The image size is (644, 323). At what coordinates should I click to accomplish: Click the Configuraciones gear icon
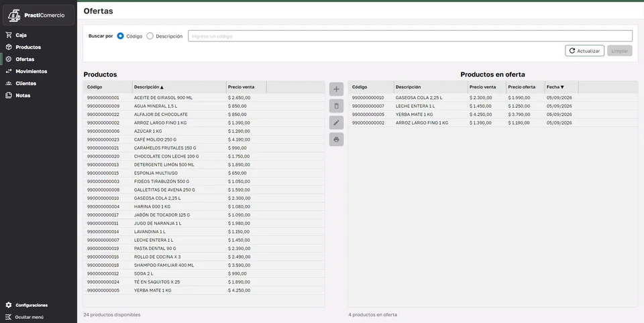click(9, 306)
